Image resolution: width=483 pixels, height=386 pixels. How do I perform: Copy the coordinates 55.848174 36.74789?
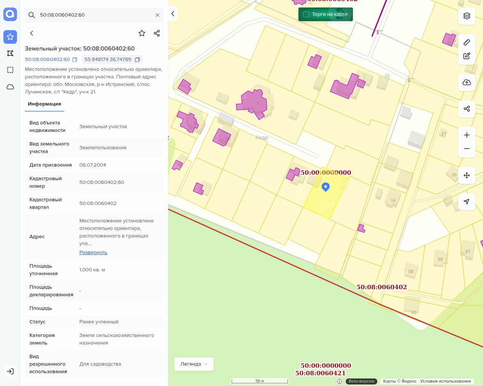tap(137, 60)
